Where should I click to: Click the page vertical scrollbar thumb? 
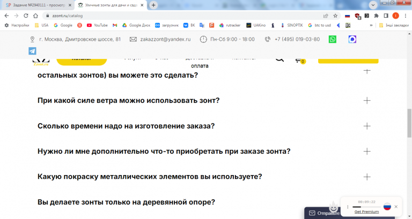pyautogui.click(x=409, y=123)
